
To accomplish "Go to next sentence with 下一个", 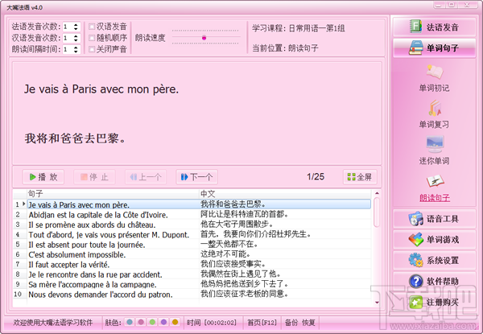I will (196, 177).
